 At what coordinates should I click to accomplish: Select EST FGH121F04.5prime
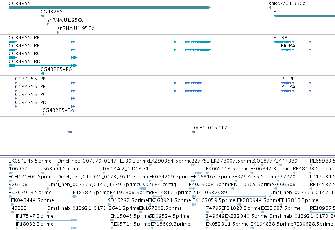(x=31, y=177)
